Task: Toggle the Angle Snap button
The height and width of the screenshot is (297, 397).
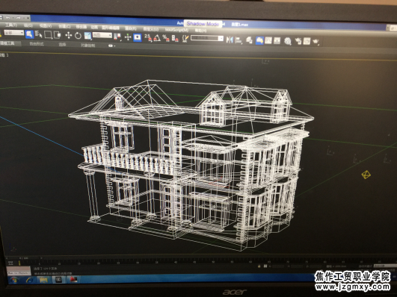Action: pyautogui.click(x=157, y=38)
